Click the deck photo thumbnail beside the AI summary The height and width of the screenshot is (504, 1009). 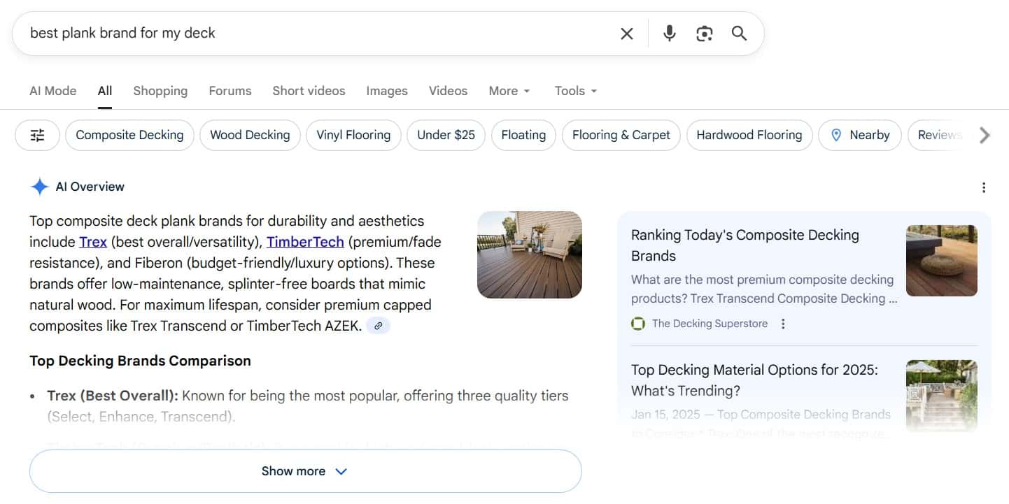529,254
